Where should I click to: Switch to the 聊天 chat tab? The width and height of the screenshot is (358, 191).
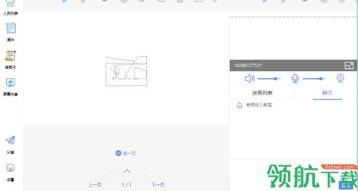pyautogui.click(x=327, y=93)
